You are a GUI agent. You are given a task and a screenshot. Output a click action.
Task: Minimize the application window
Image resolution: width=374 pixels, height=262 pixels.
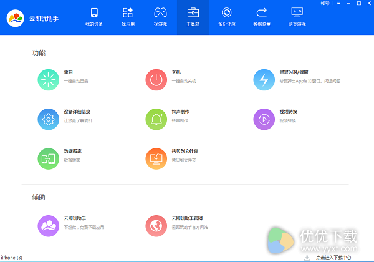coord(348,3)
